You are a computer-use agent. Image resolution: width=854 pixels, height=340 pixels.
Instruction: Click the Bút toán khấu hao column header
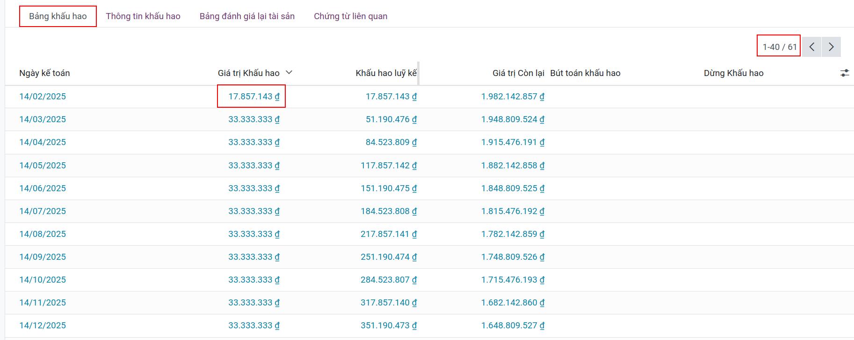tap(585, 73)
